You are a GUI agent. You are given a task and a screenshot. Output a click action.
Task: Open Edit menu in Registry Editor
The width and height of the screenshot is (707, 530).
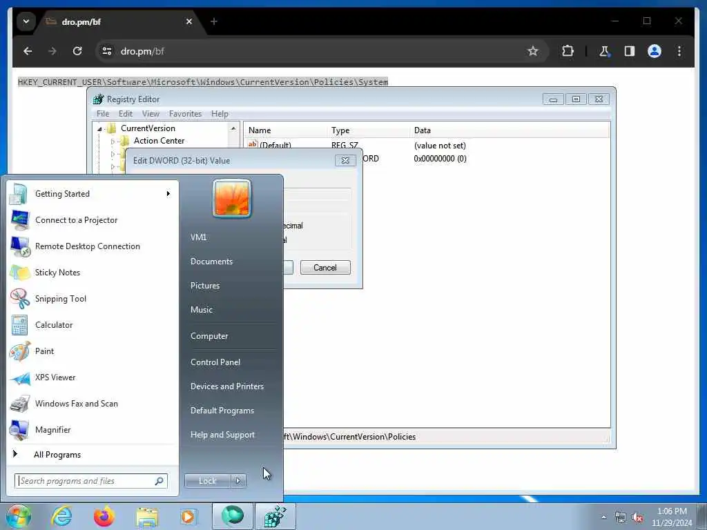point(126,114)
